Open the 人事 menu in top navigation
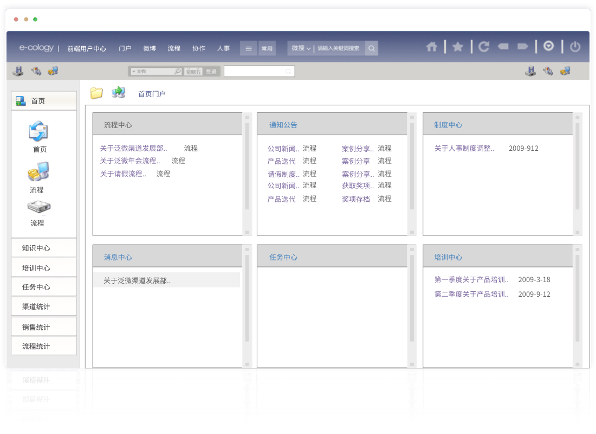 pos(223,48)
